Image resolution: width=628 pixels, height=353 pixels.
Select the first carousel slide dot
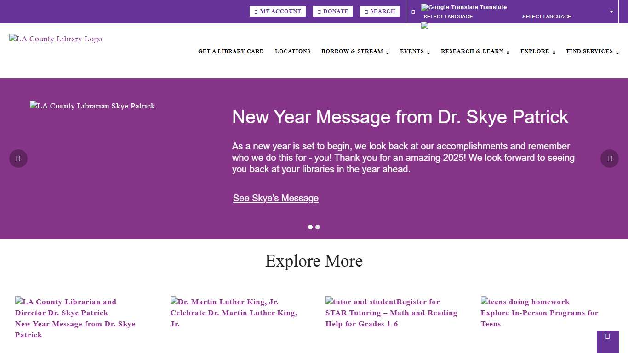[310, 227]
